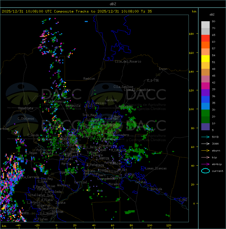Screen dimensions: 226x229
Task: Click the MENDOZA city label on map
Action: 66,139
